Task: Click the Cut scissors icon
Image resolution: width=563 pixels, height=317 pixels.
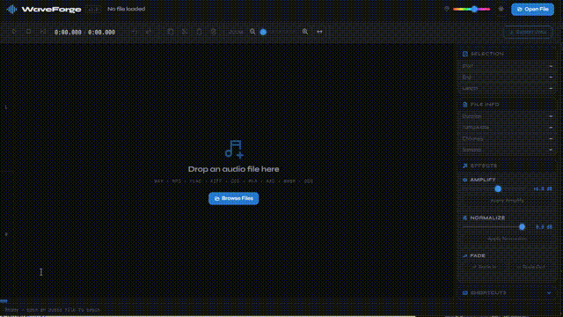Action: pos(185,32)
